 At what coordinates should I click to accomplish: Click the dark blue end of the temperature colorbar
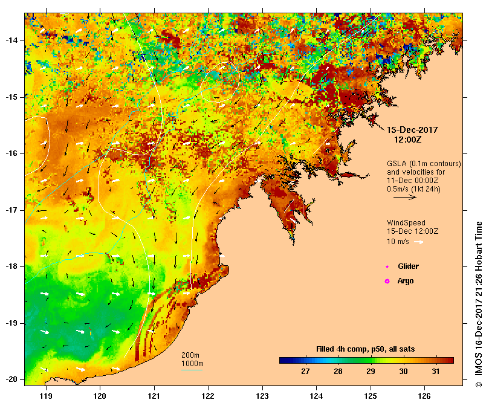click(x=283, y=361)
